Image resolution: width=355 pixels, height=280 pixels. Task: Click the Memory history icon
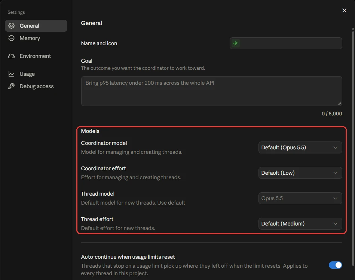pyautogui.click(x=11, y=38)
